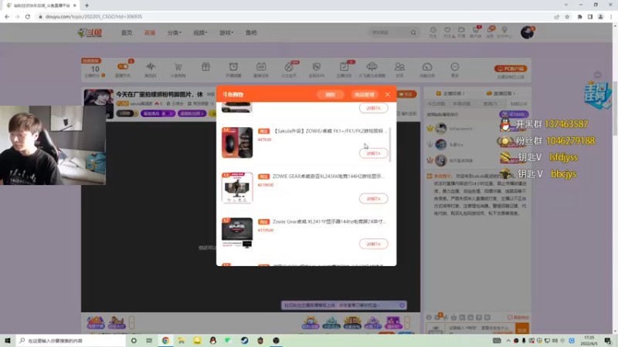The height and width of the screenshot is (347, 618).
Task: Click the UFO icon in the streamer toolbar
Action: 372,66
